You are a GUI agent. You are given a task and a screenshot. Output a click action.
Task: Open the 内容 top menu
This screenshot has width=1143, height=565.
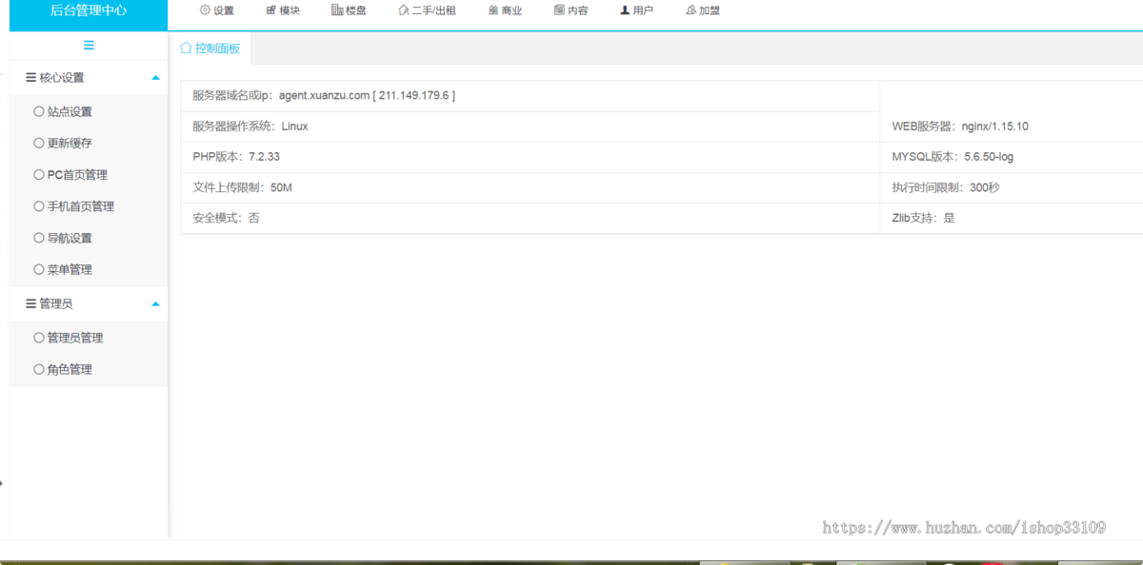coord(571,10)
